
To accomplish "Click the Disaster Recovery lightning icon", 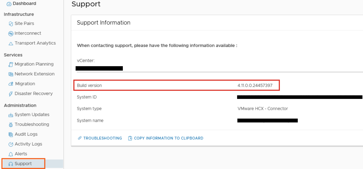I will point(11,94).
